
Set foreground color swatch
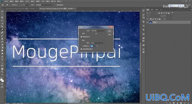coord(1,80)
